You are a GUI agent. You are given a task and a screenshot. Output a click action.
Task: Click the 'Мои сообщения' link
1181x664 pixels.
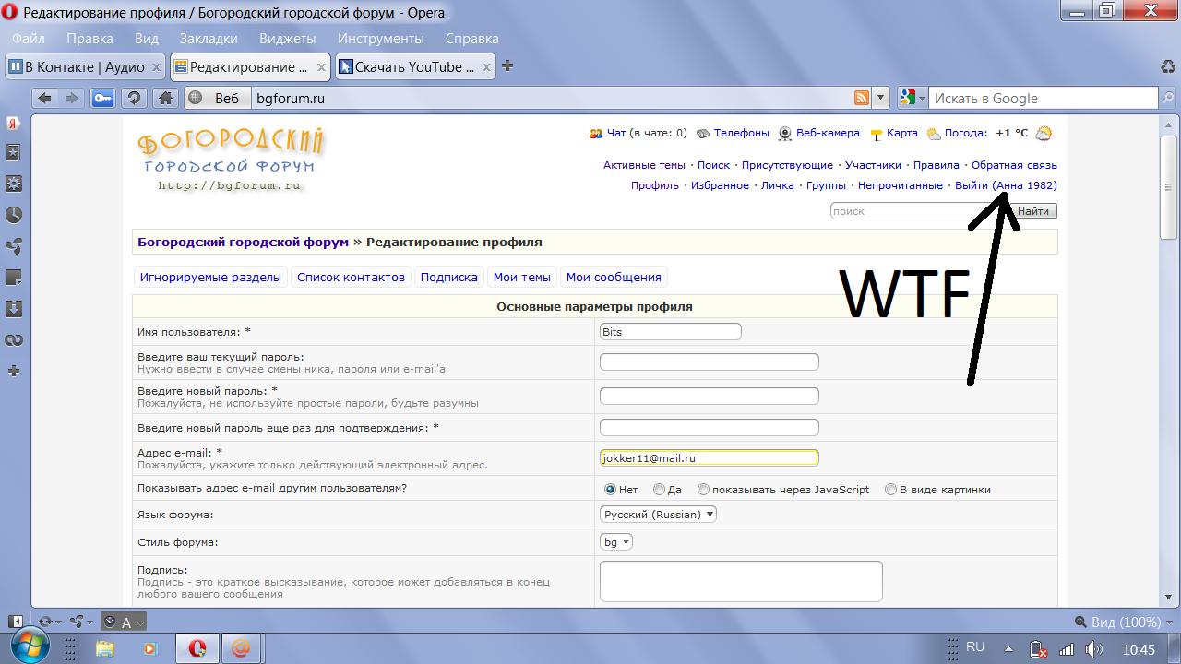614,277
